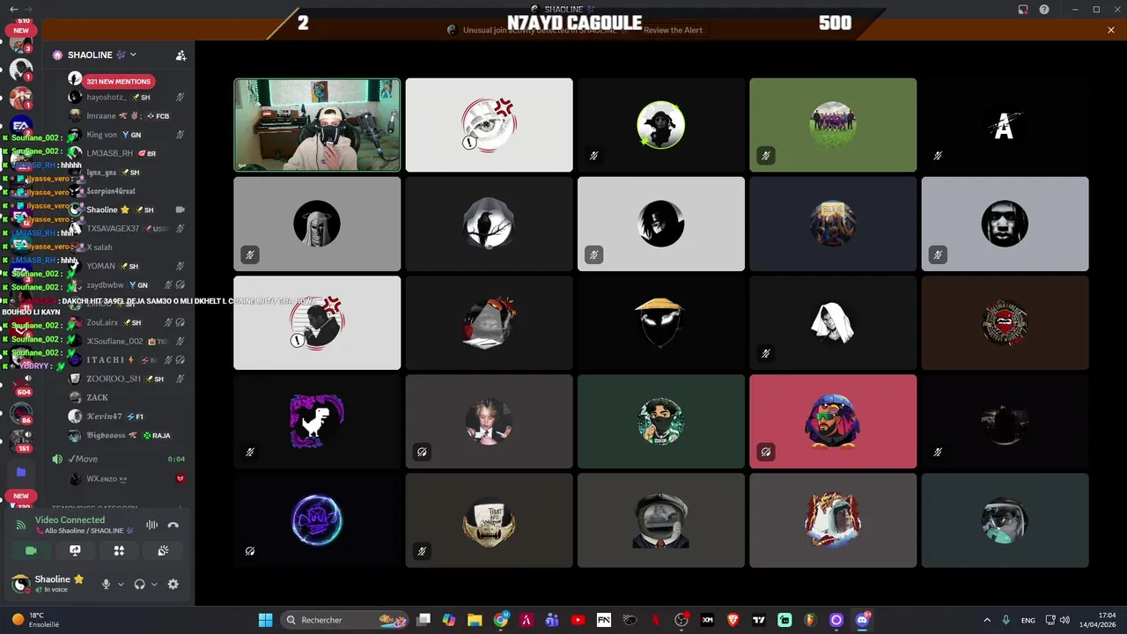
Task: Click the Review the Alert link
Action: 673,30
